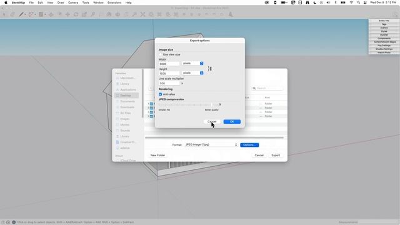Select Macintosh HD in the sidebar
This screenshot has height=225, width=400.
pos(126,77)
